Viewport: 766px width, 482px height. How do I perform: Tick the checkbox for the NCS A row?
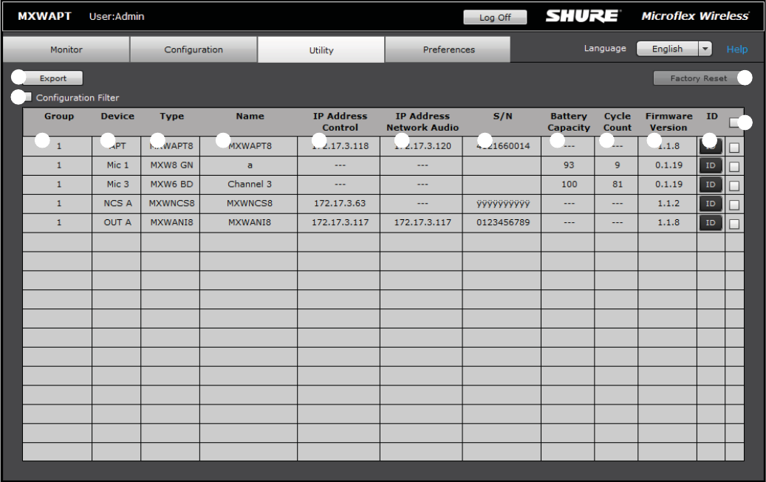coord(733,204)
